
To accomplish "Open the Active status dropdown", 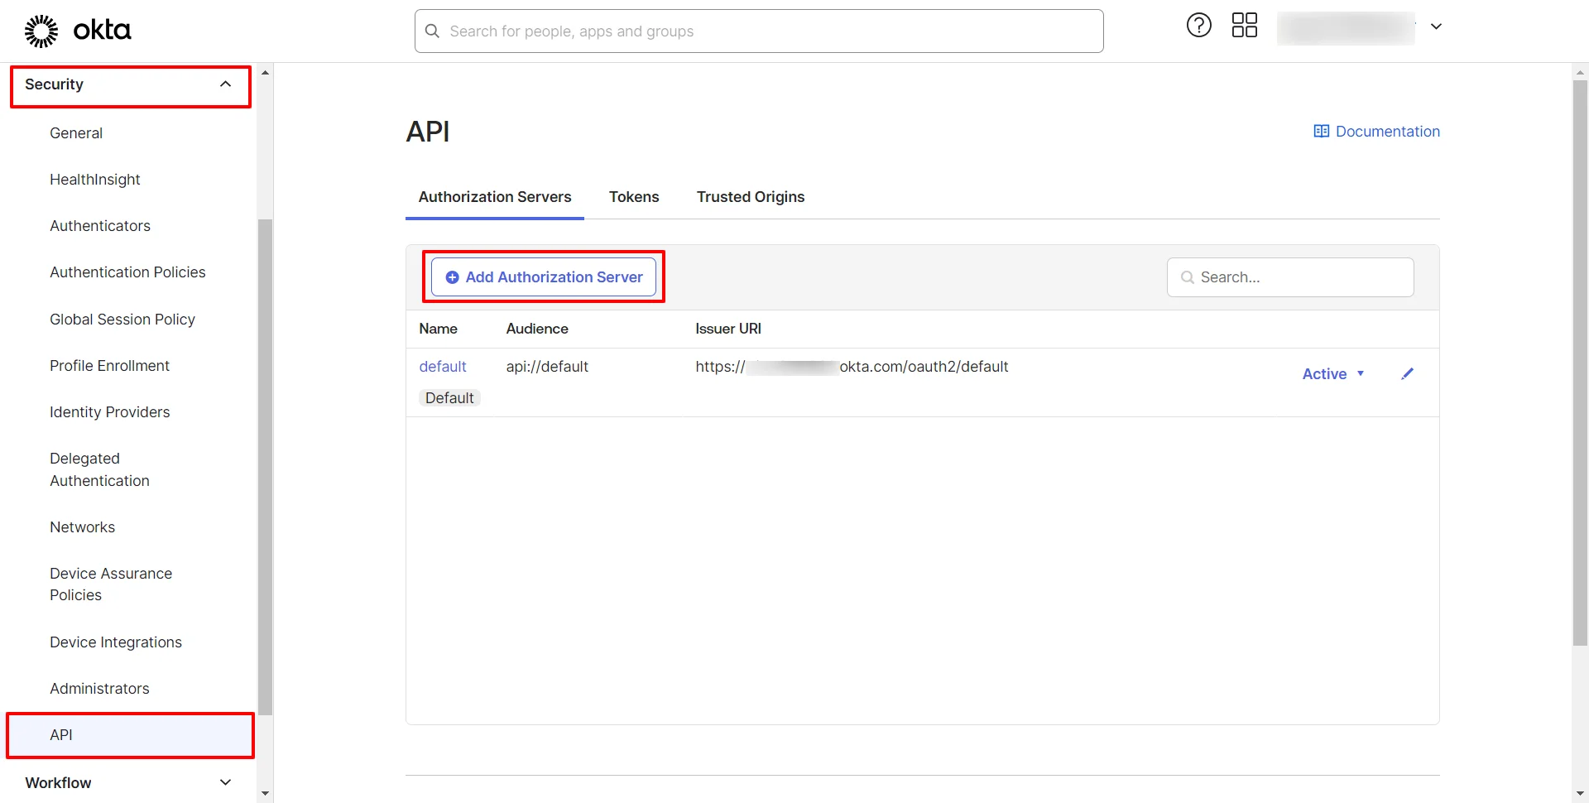I will click(x=1332, y=373).
